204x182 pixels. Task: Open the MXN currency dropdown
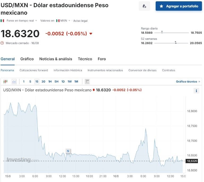coord(69,21)
